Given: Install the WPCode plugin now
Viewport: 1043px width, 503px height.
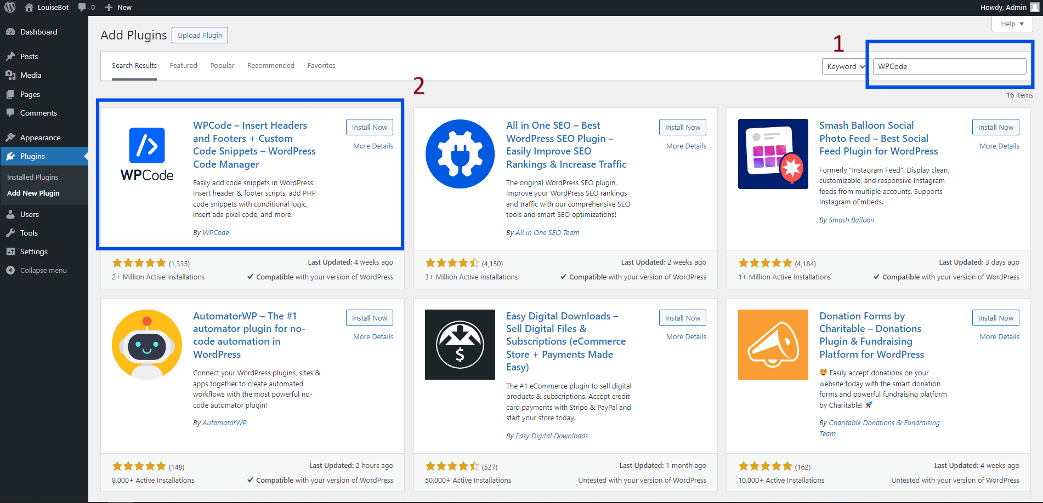Looking at the screenshot, I should (x=370, y=127).
